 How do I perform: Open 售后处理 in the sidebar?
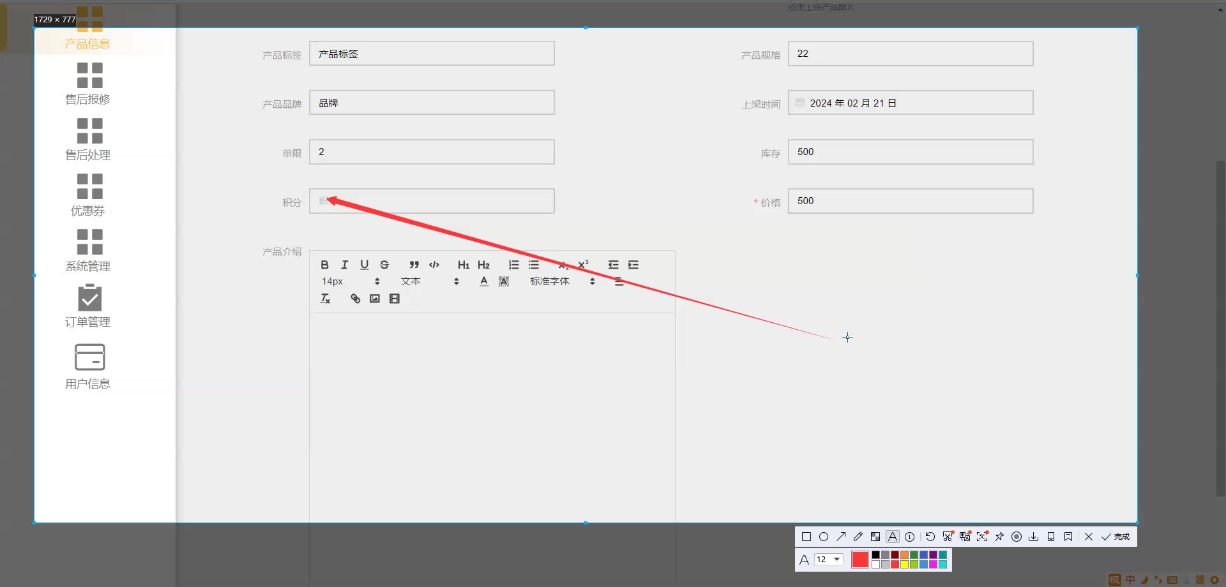[89, 139]
